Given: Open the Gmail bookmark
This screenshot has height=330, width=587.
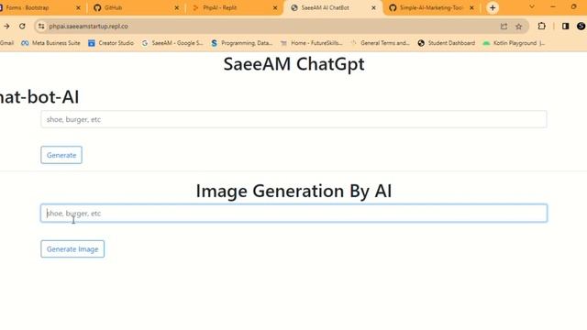Looking at the screenshot, I should pos(6,43).
